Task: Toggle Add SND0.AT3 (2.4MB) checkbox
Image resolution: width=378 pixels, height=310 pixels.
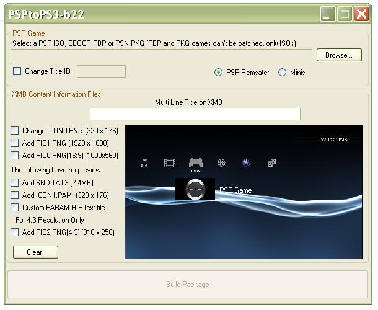Action: (15, 183)
